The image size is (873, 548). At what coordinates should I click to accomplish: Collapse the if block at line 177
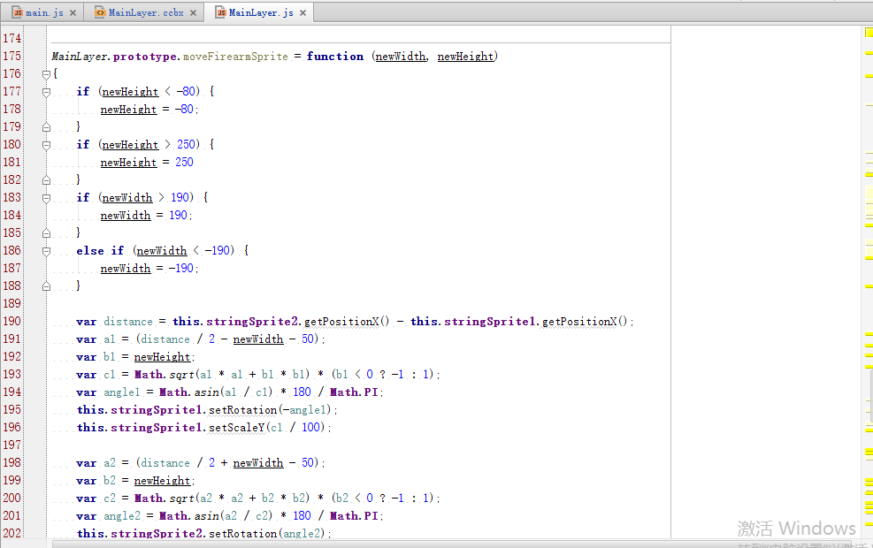point(46,92)
